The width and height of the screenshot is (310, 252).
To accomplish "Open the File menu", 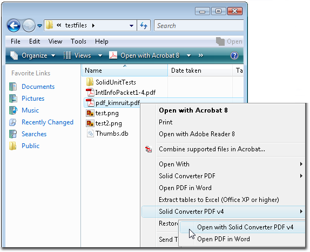I will (x=16, y=41).
